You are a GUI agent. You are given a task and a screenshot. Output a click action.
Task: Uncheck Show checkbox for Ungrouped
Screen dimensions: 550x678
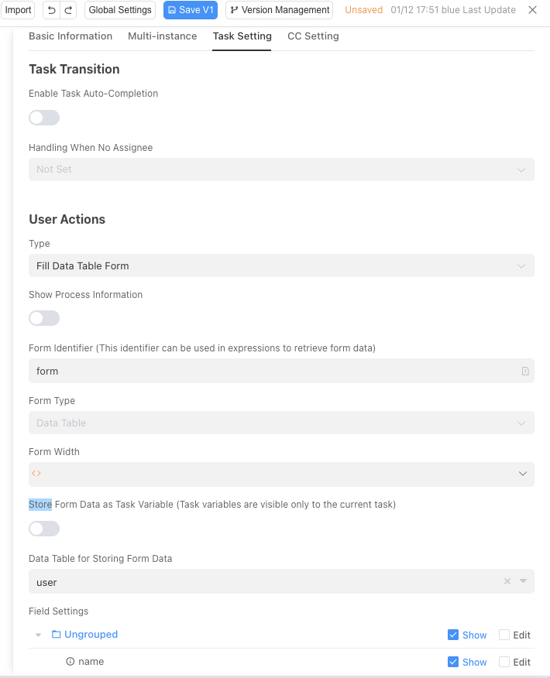(453, 635)
